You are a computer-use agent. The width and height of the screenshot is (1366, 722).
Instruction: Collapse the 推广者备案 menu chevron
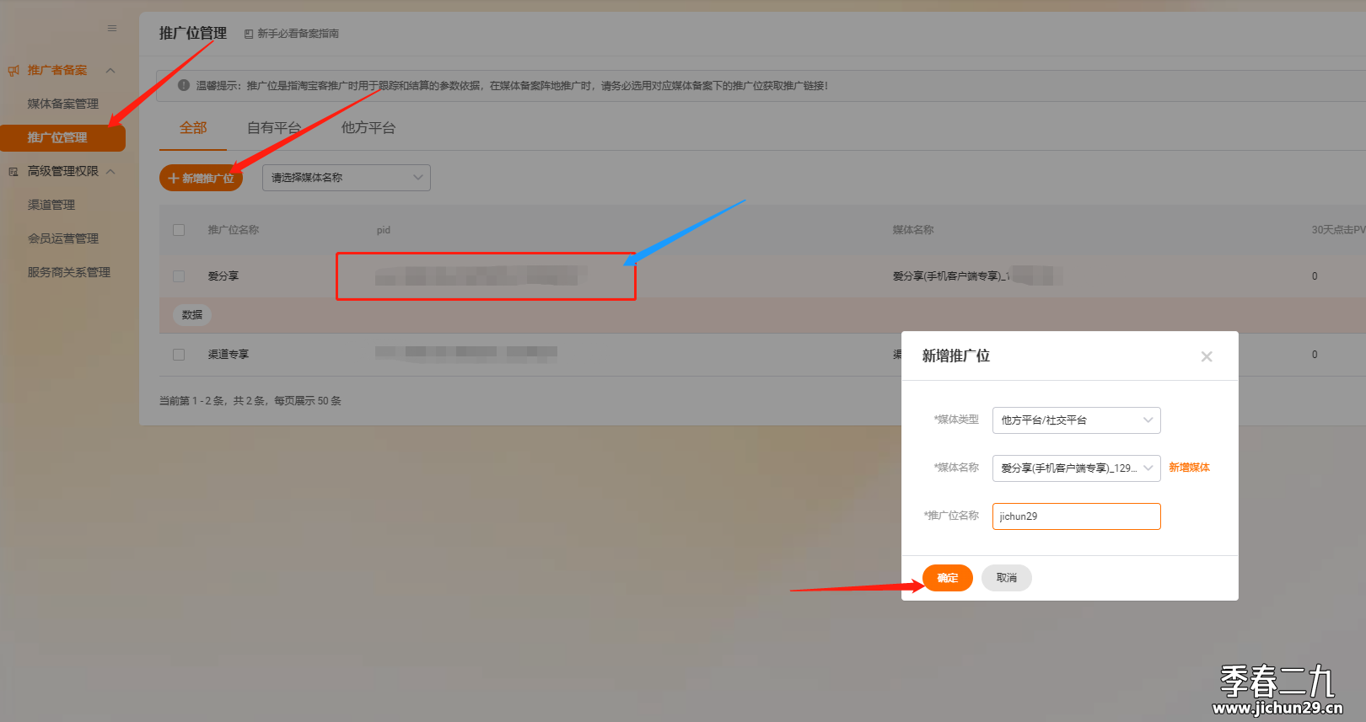(x=110, y=71)
